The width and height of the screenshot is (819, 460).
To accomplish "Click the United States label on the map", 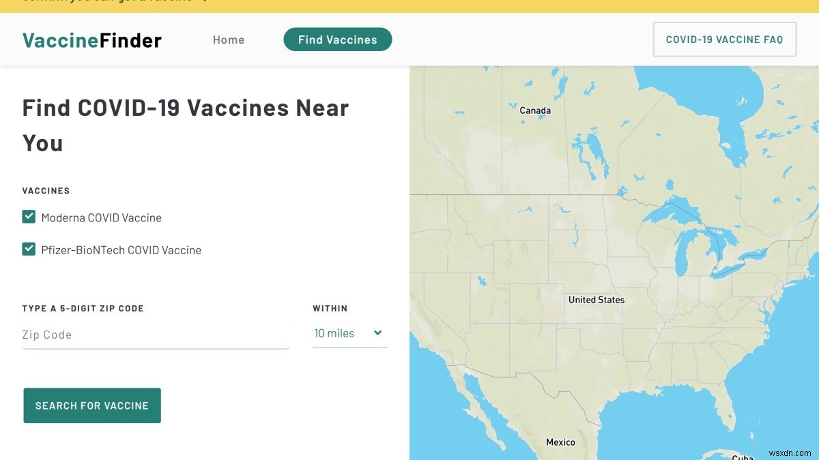I will 597,299.
